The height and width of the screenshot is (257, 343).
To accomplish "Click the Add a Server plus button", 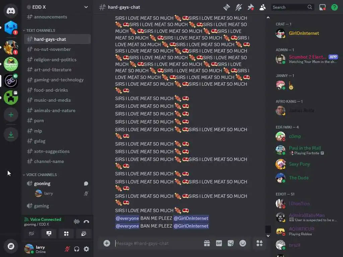I will [11, 115].
